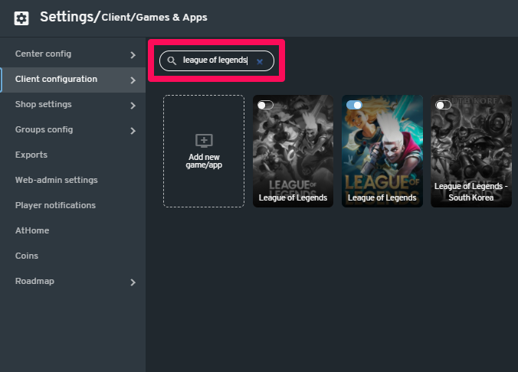Select Client configuration menu item
The height and width of the screenshot is (372, 518).
[73, 80]
